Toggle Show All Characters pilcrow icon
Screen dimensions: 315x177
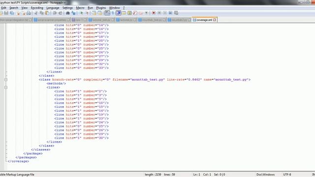click(113, 13)
